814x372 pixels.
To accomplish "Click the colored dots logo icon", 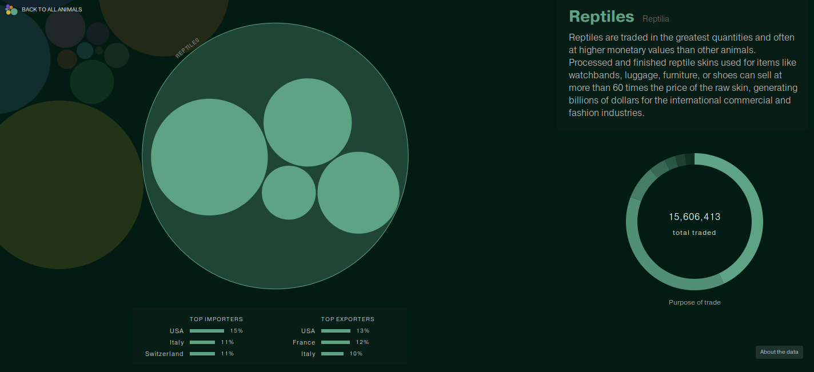I will pos(11,10).
